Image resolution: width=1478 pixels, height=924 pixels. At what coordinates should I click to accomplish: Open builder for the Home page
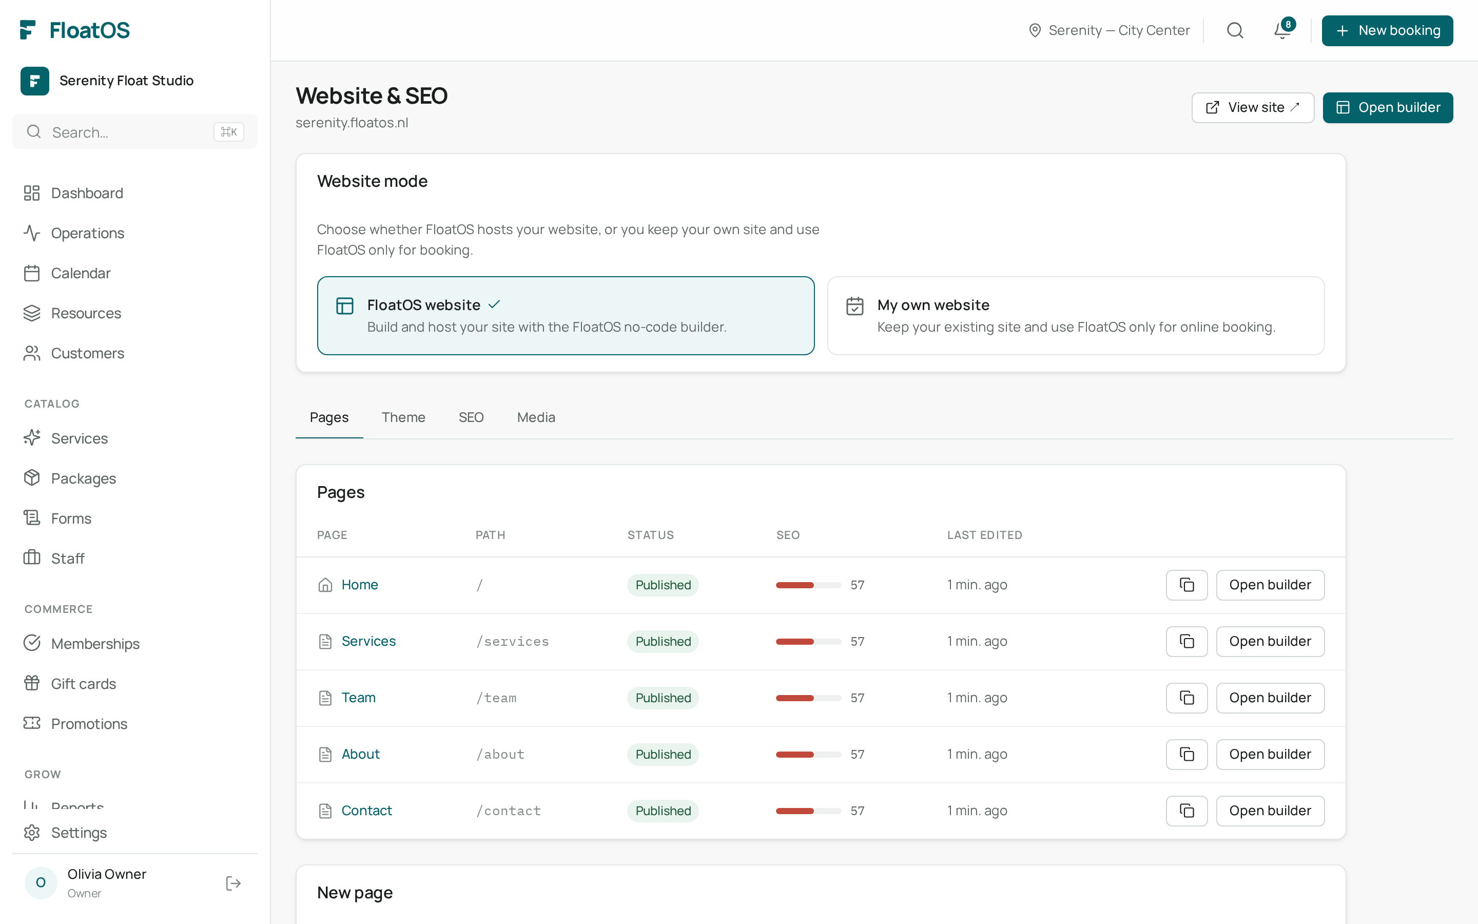[1270, 585]
